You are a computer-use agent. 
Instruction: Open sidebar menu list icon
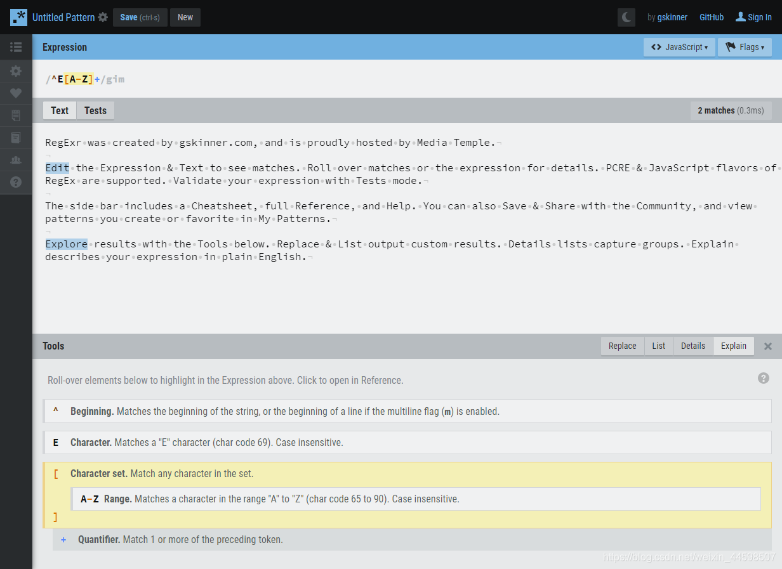click(x=16, y=47)
